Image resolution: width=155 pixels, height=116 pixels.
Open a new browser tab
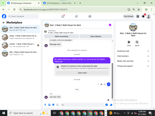pos(80,3)
